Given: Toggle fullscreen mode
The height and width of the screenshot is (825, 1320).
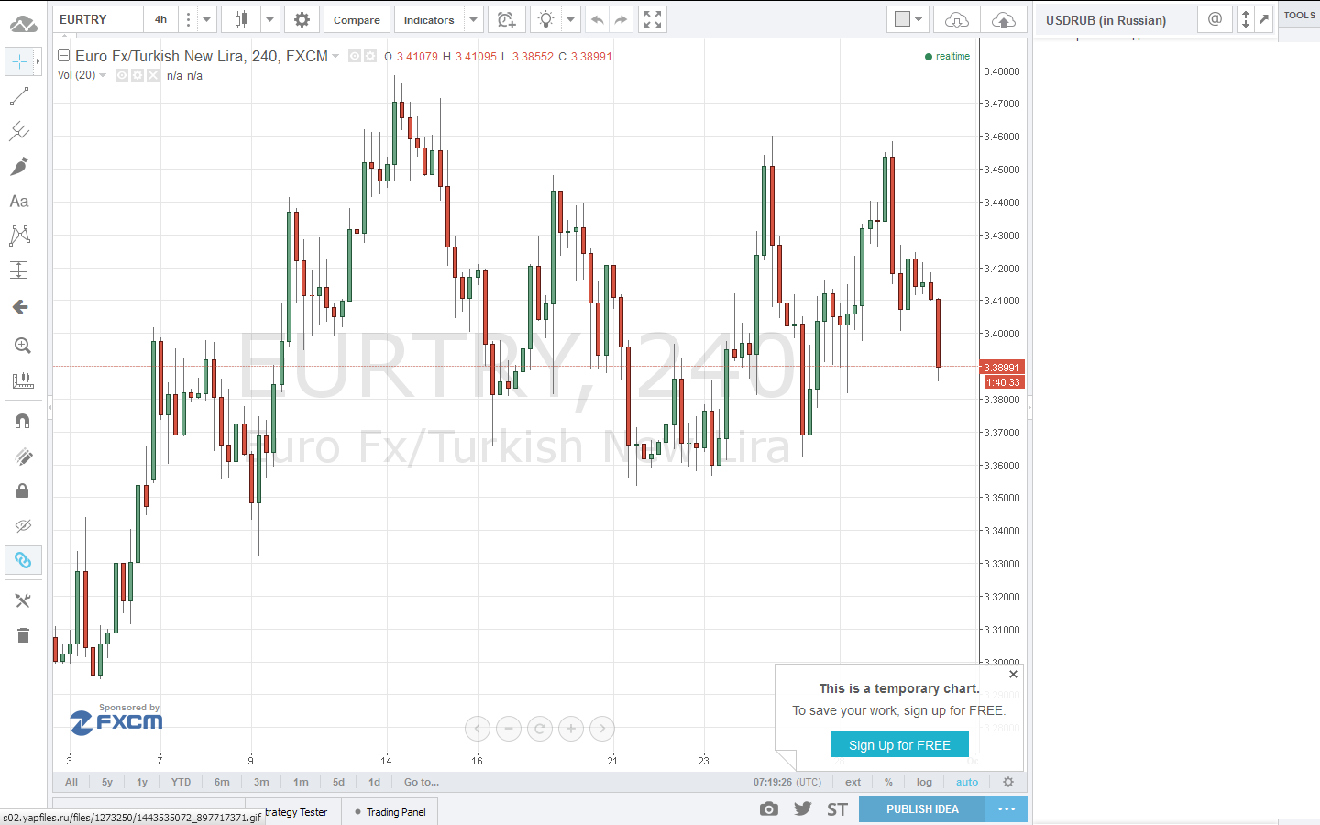Looking at the screenshot, I should pos(653,19).
